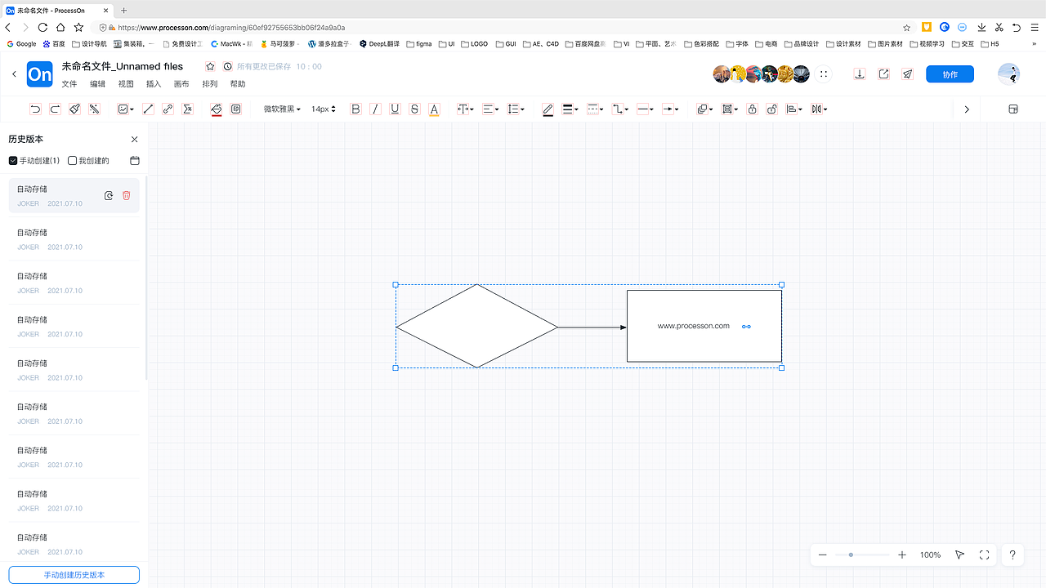The width and height of the screenshot is (1046, 588).
Task: Open the group shapes dropdown
Action: point(729,109)
